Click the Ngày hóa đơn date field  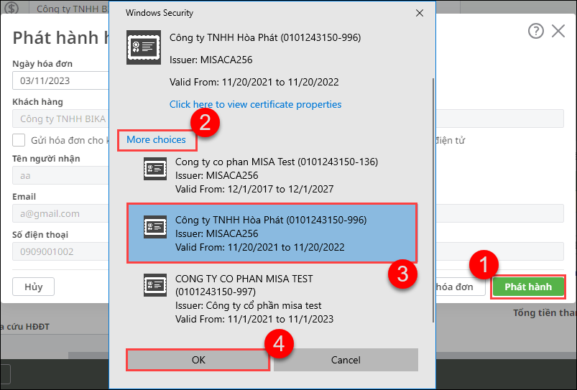coord(60,80)
